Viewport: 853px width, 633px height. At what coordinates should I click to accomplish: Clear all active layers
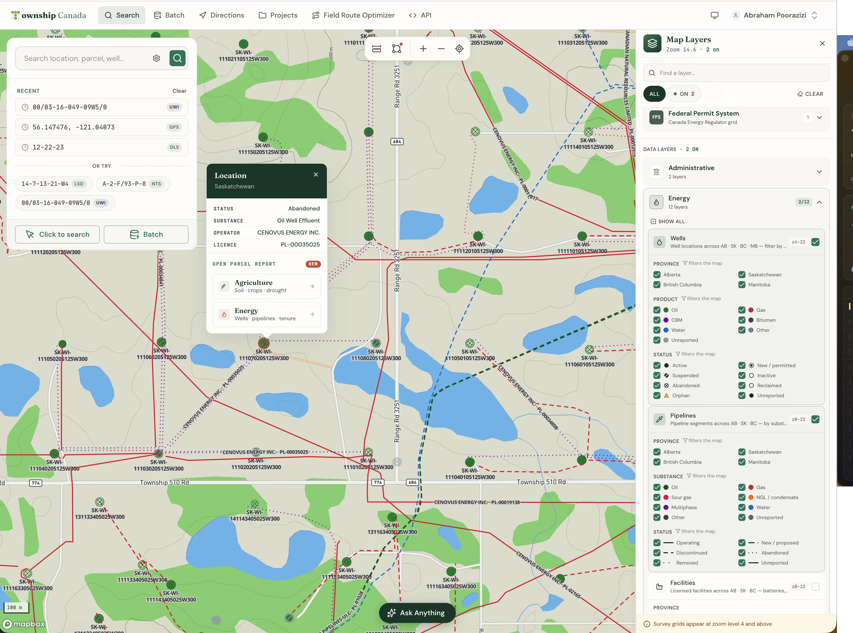[x=810, y=94]
